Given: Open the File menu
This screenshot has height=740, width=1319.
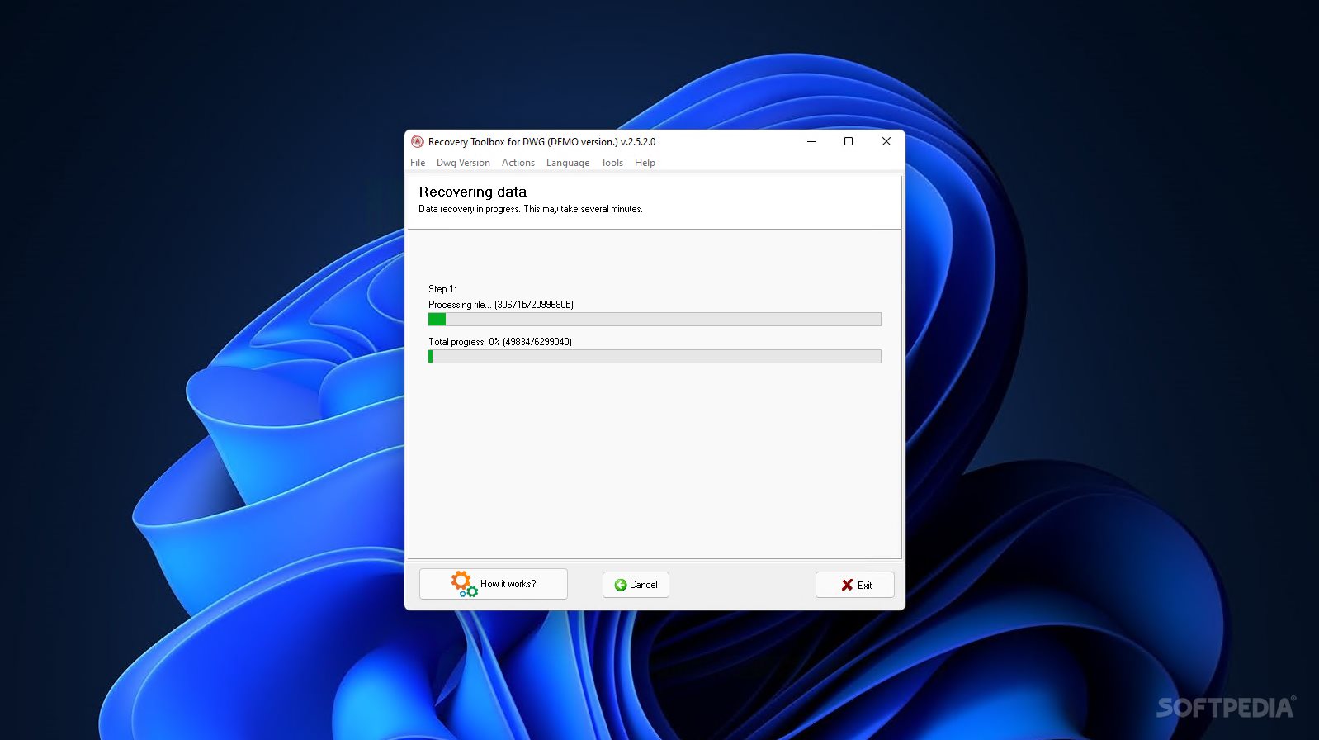Looking at the screenshot, I should [418, 163].
